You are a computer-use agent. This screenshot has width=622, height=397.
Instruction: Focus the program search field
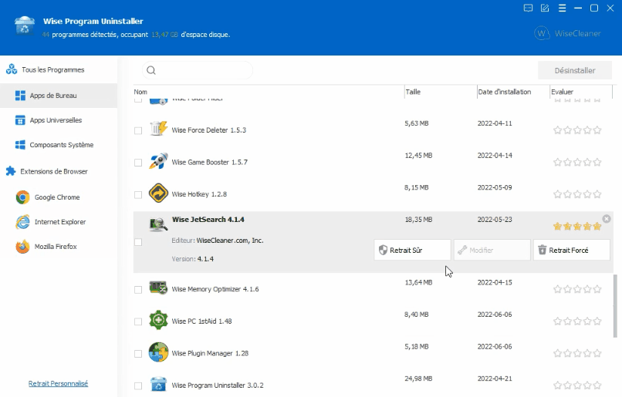point(197,70)
